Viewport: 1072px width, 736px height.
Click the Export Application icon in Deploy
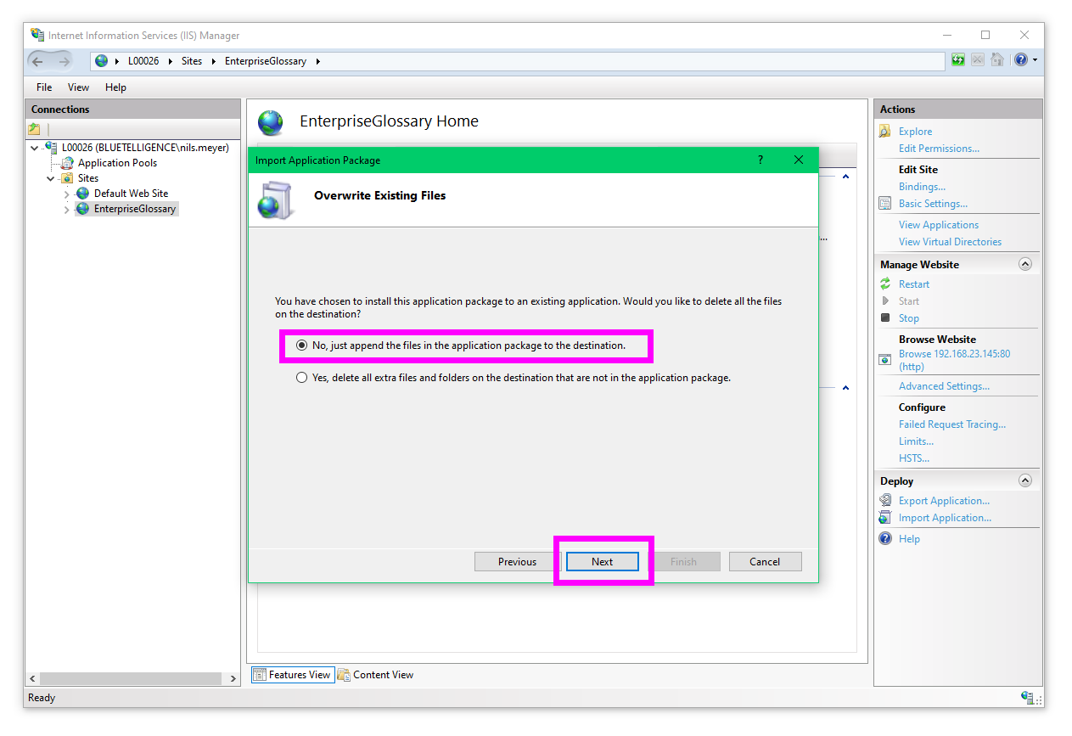pos(885,501)
